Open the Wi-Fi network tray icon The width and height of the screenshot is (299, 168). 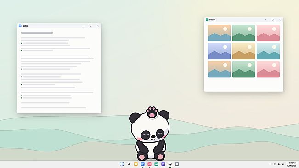275,164
